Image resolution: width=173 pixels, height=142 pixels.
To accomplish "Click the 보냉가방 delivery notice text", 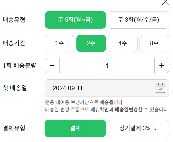I will (x=84, y=103).
